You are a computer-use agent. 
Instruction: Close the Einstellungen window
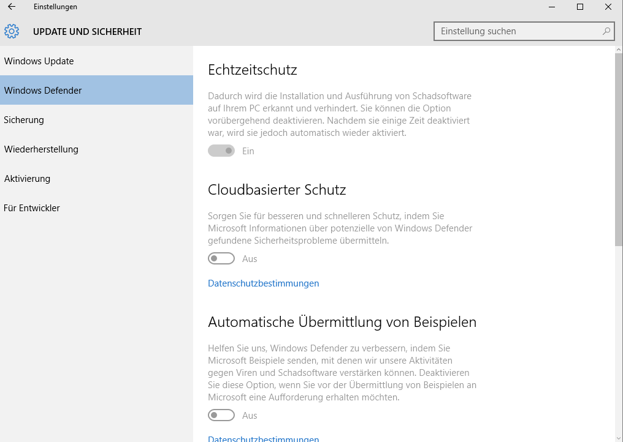coord(608,7)
